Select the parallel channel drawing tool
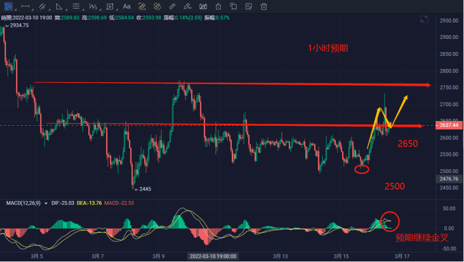Image resolution: width=464 pixels, height=262 pixels. [42, 6]
